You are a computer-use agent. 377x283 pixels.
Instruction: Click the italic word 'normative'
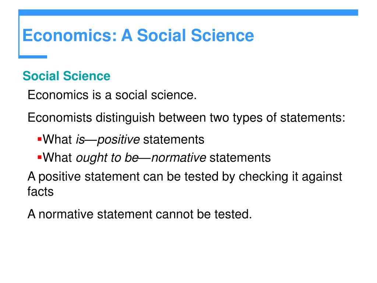179,158
